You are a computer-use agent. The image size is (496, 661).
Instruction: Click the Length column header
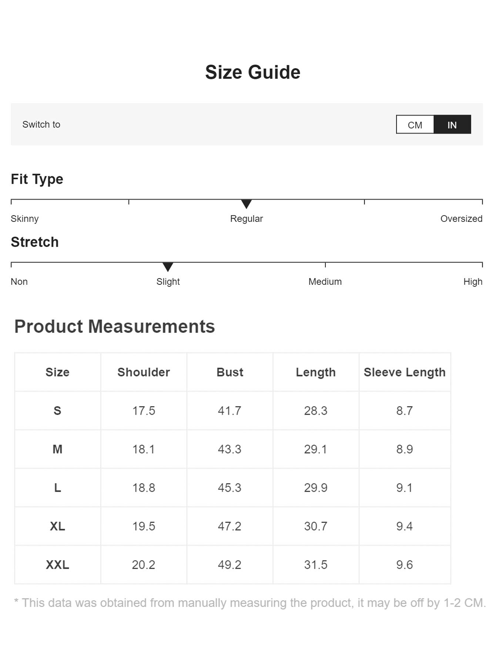click(316, 372)
